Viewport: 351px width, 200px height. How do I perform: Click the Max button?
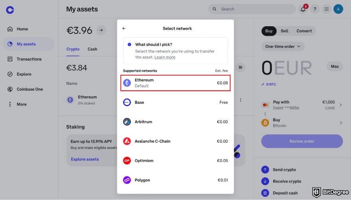tap(335, 66)
